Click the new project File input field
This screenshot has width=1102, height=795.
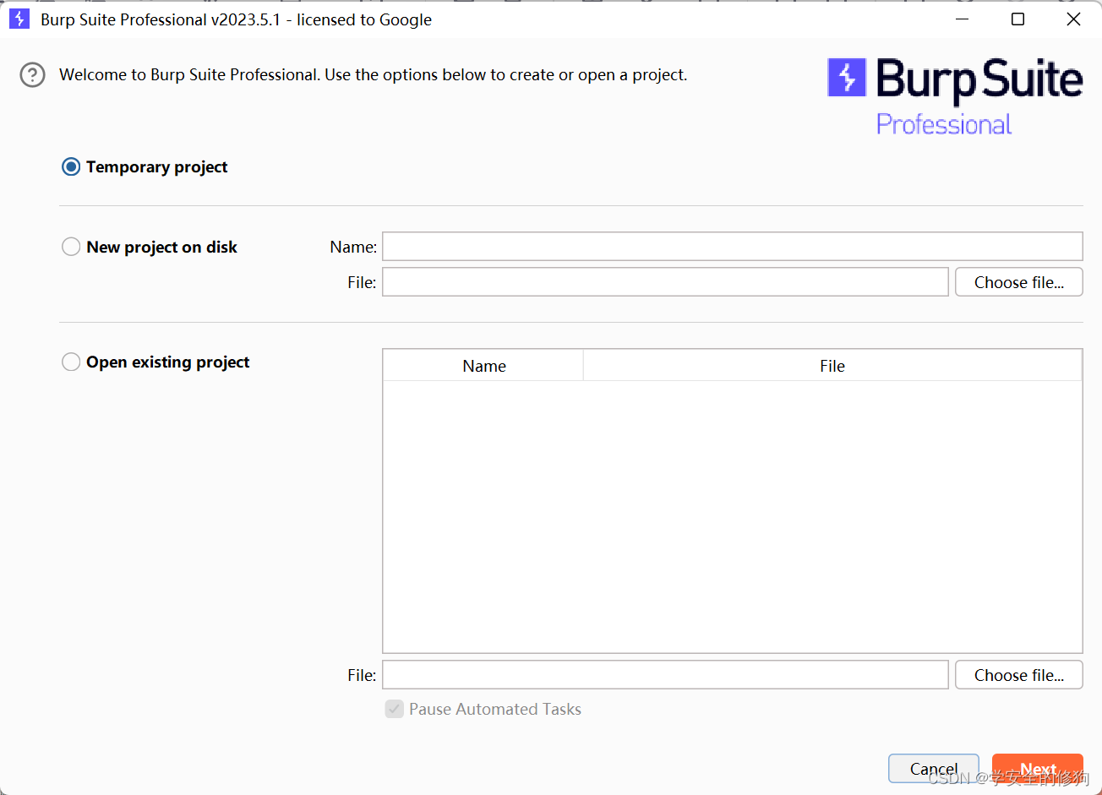665,282
